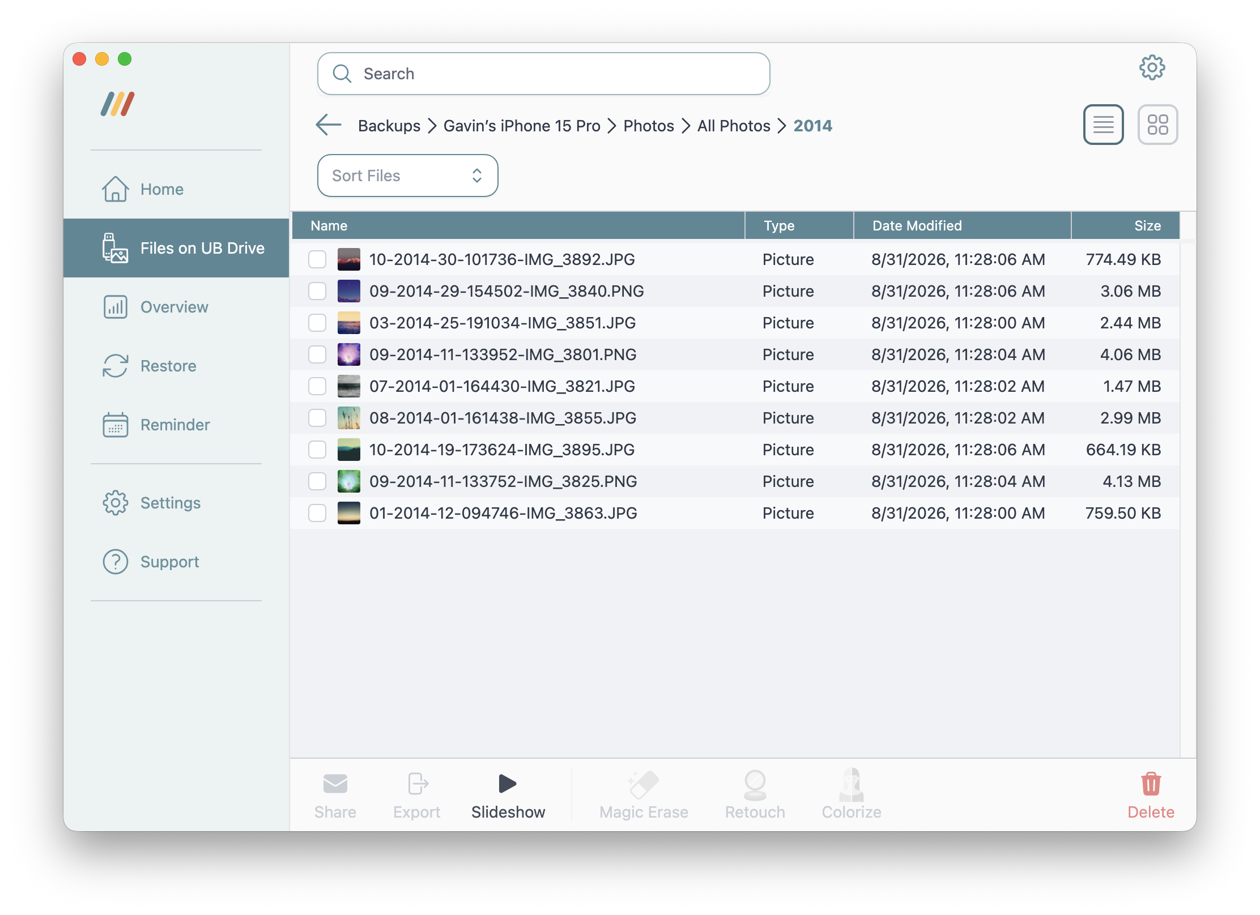Select file name 09-2014-29-154502-IMG_3840.PNG
This screenshot has width=1260, height=915.
tap(506, 291)
